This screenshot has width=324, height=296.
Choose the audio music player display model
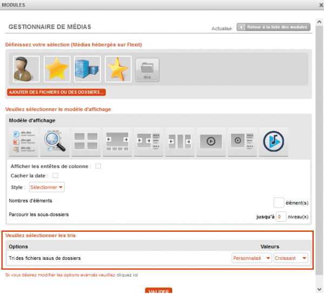[272, 141]
